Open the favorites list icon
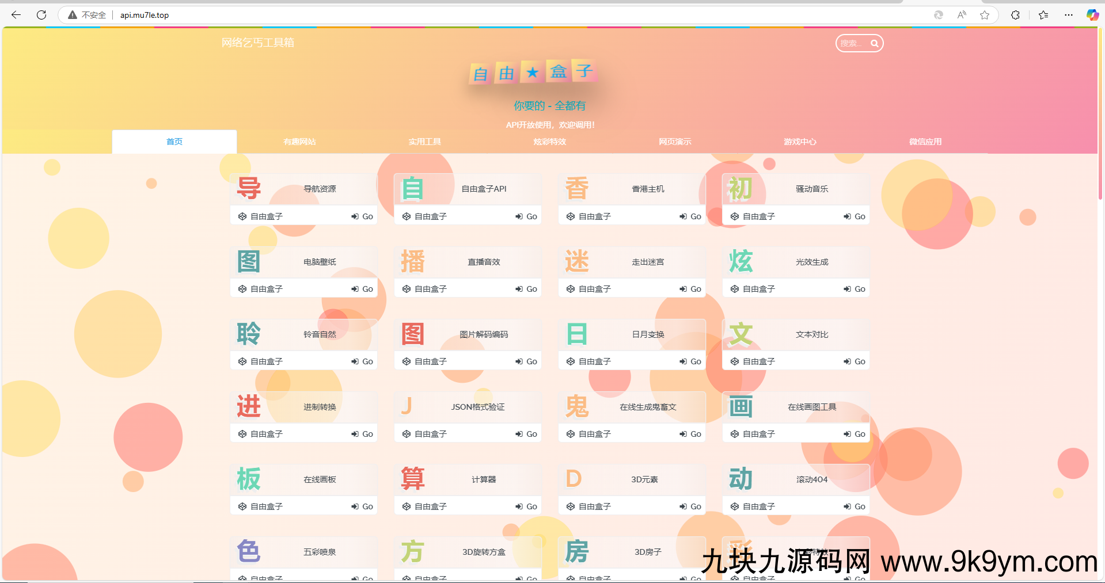Image resolution: width=1105 pixels, height=583 pixels. [x=1043, y=15]
